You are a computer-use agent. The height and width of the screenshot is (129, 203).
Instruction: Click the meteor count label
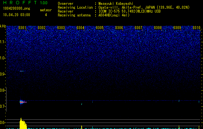click(x=46, y=10)
